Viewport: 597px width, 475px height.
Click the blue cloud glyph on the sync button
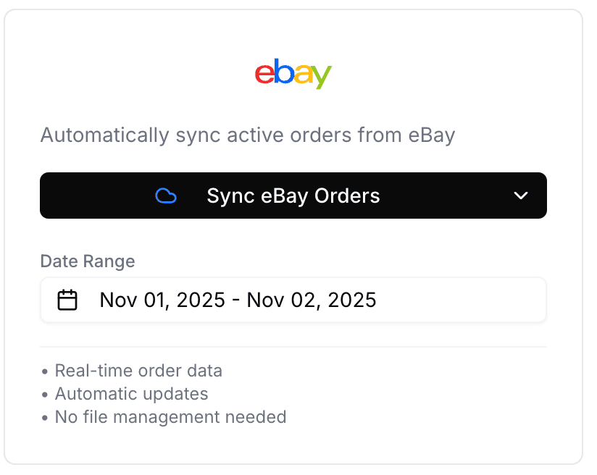pyautogui.click(x=166, y=196)
